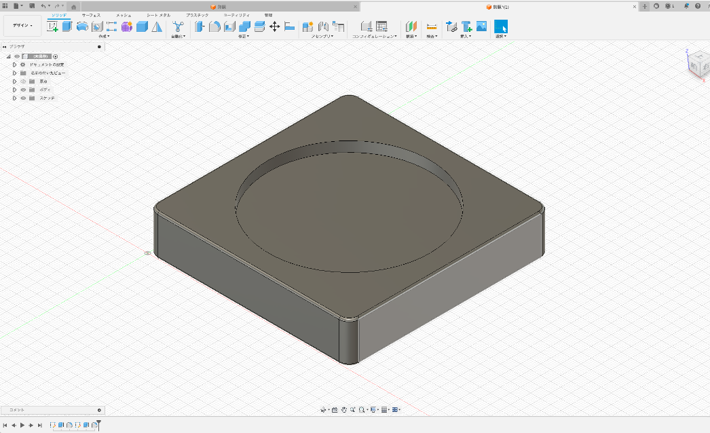Click the Fillet tool in Modify group
Viewport: 710px width, 433px height.
(214, 26)
